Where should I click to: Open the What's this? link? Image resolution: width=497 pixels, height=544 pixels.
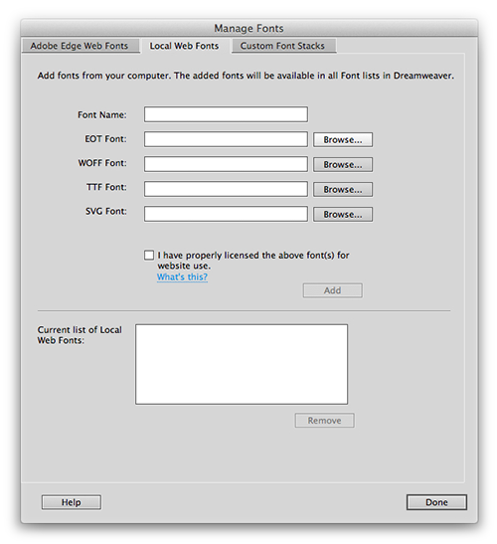click(x=182, y=276)
